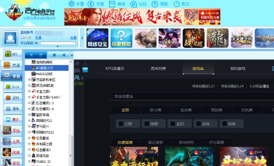Open the 大天使之剑 game tile
Screen dimensions: 274x166
pos(242,38)
